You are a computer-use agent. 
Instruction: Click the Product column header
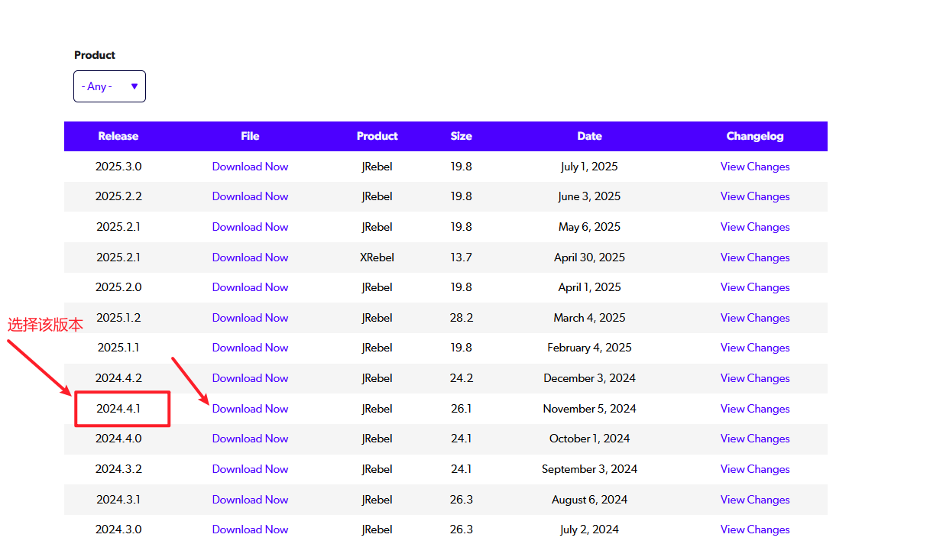(x=378, y=136)
